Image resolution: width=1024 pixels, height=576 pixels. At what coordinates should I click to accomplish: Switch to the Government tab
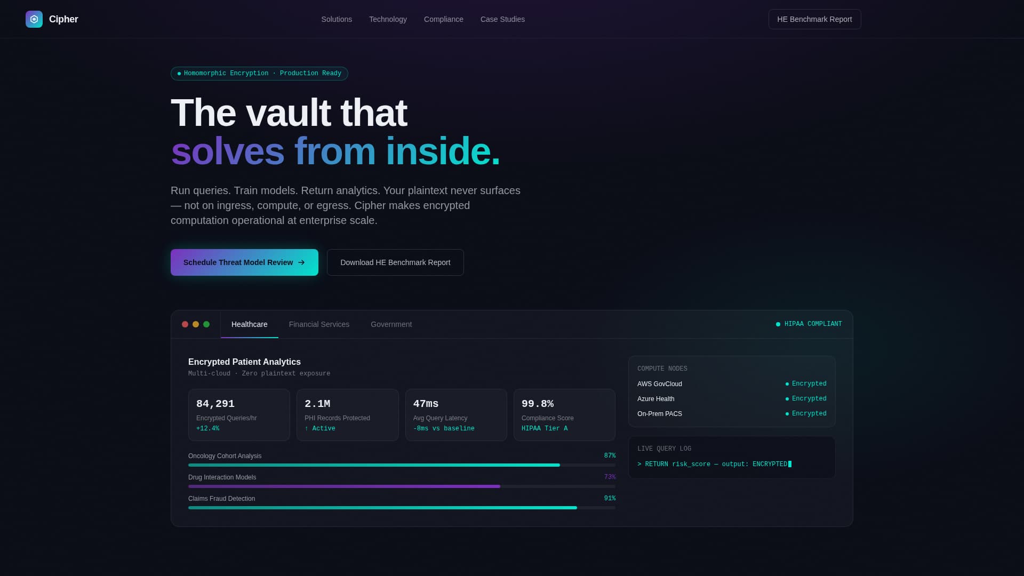click(391, 324)
